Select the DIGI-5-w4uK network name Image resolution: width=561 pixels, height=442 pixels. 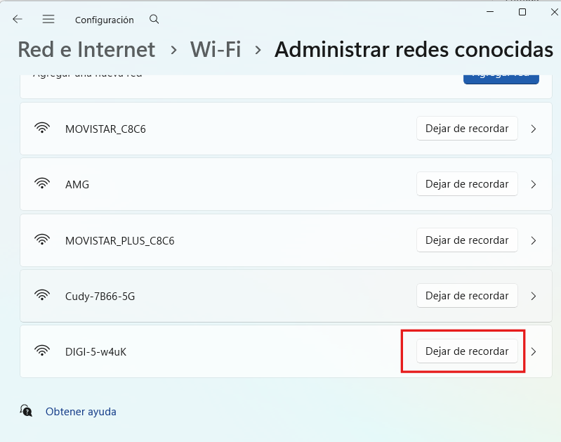[x=96, y=352]
